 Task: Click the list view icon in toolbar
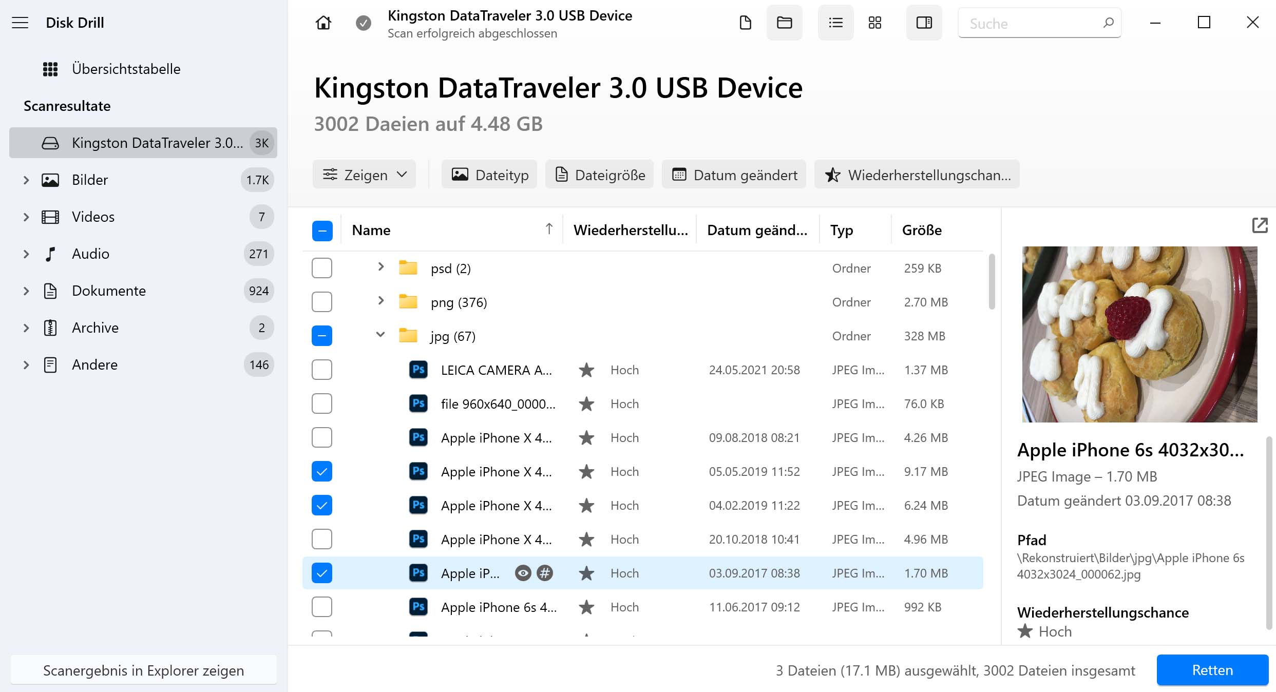coord(833,23)
